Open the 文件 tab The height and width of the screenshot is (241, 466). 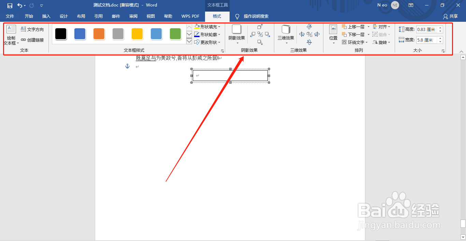click(10, 16)
